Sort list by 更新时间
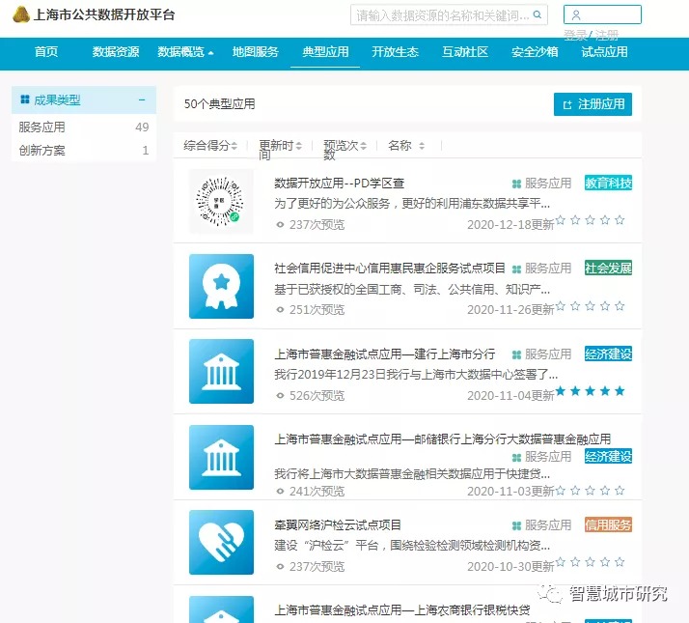The width and height of the screenshot is (689, 623). (280, 146)
